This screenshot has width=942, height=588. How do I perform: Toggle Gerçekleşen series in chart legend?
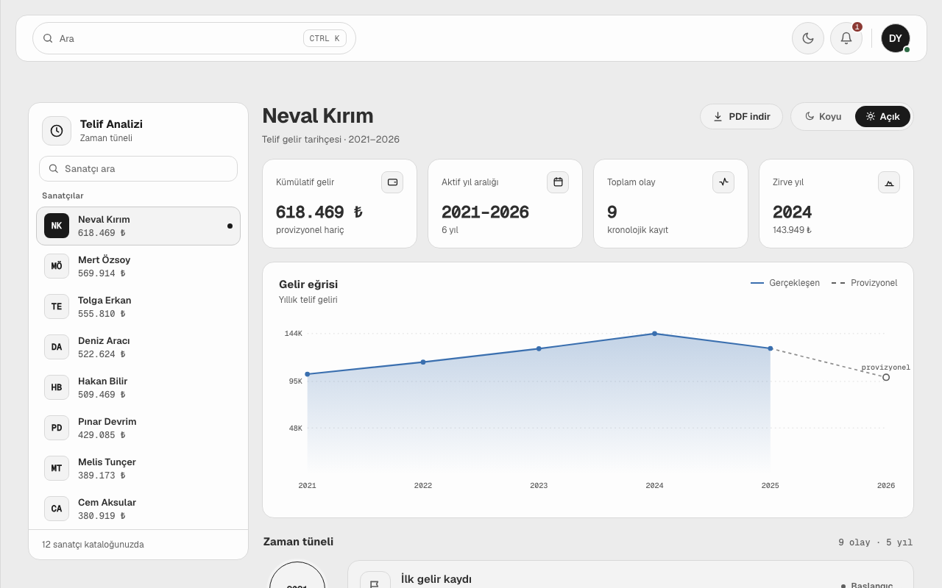785,283
